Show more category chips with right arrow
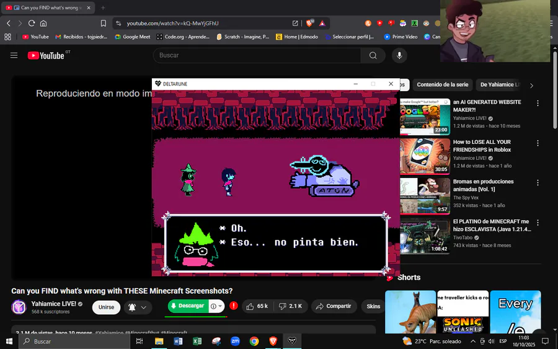The height and width of the screenshot is (349, 558). pyautogui.click(x=531, y=86)
